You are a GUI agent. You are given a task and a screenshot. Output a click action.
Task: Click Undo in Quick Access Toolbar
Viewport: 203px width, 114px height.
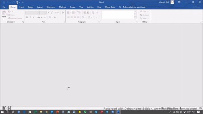tap(8, 2)
